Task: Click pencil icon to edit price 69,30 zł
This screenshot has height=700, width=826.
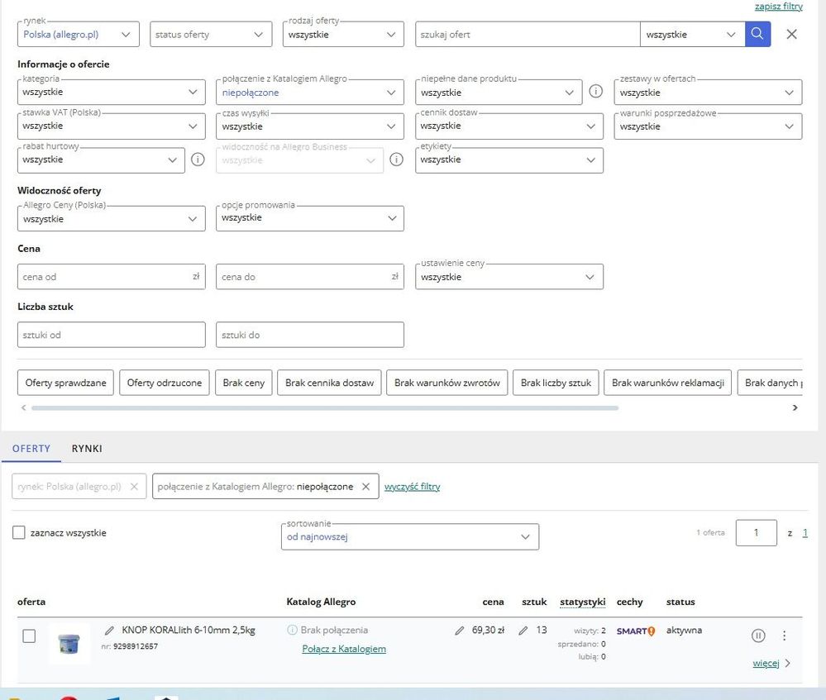Action: (460, 631)
